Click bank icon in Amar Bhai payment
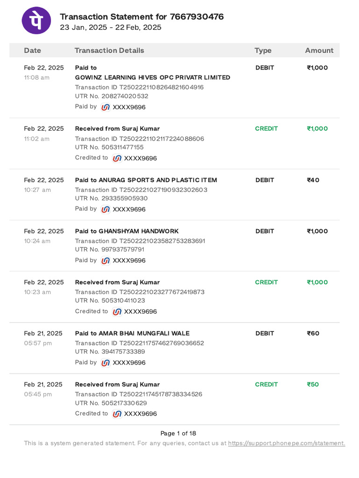 click(x=106, y=363)
